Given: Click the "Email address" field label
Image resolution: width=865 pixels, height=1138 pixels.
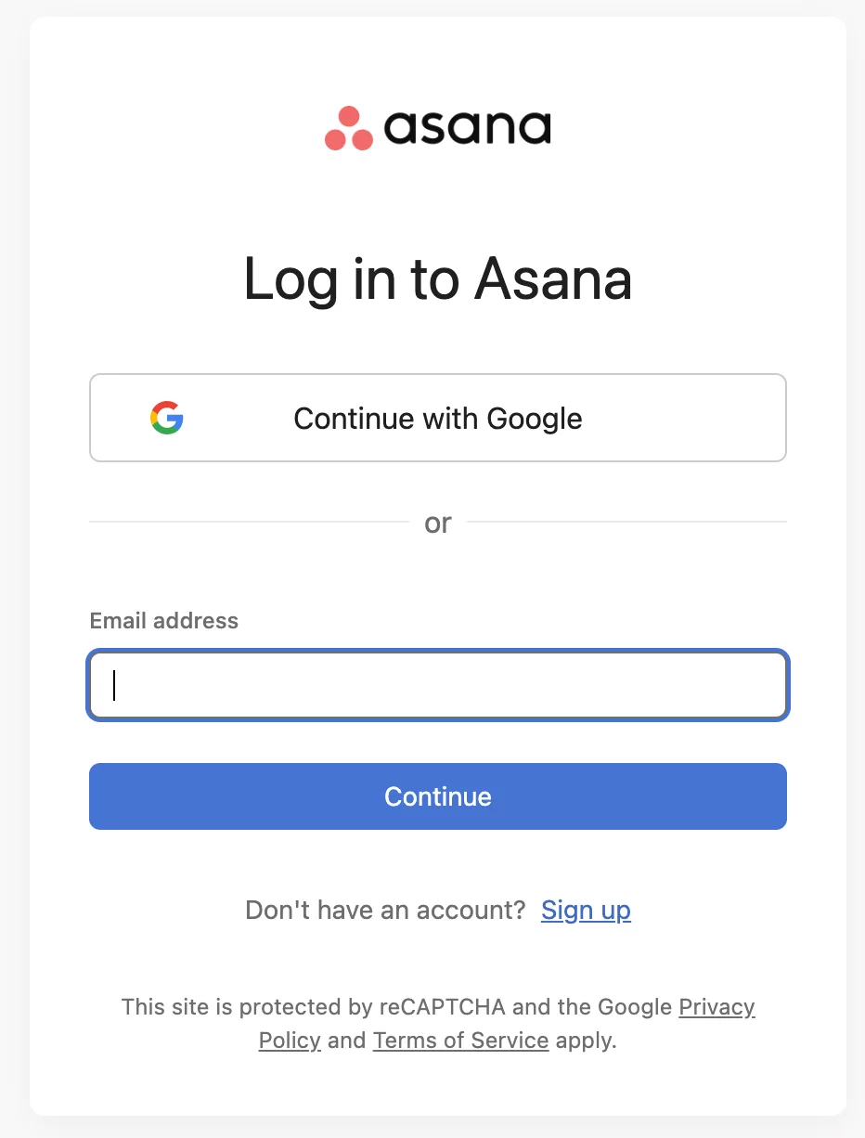Looking at the screenshot, I should tap(164, 621).
